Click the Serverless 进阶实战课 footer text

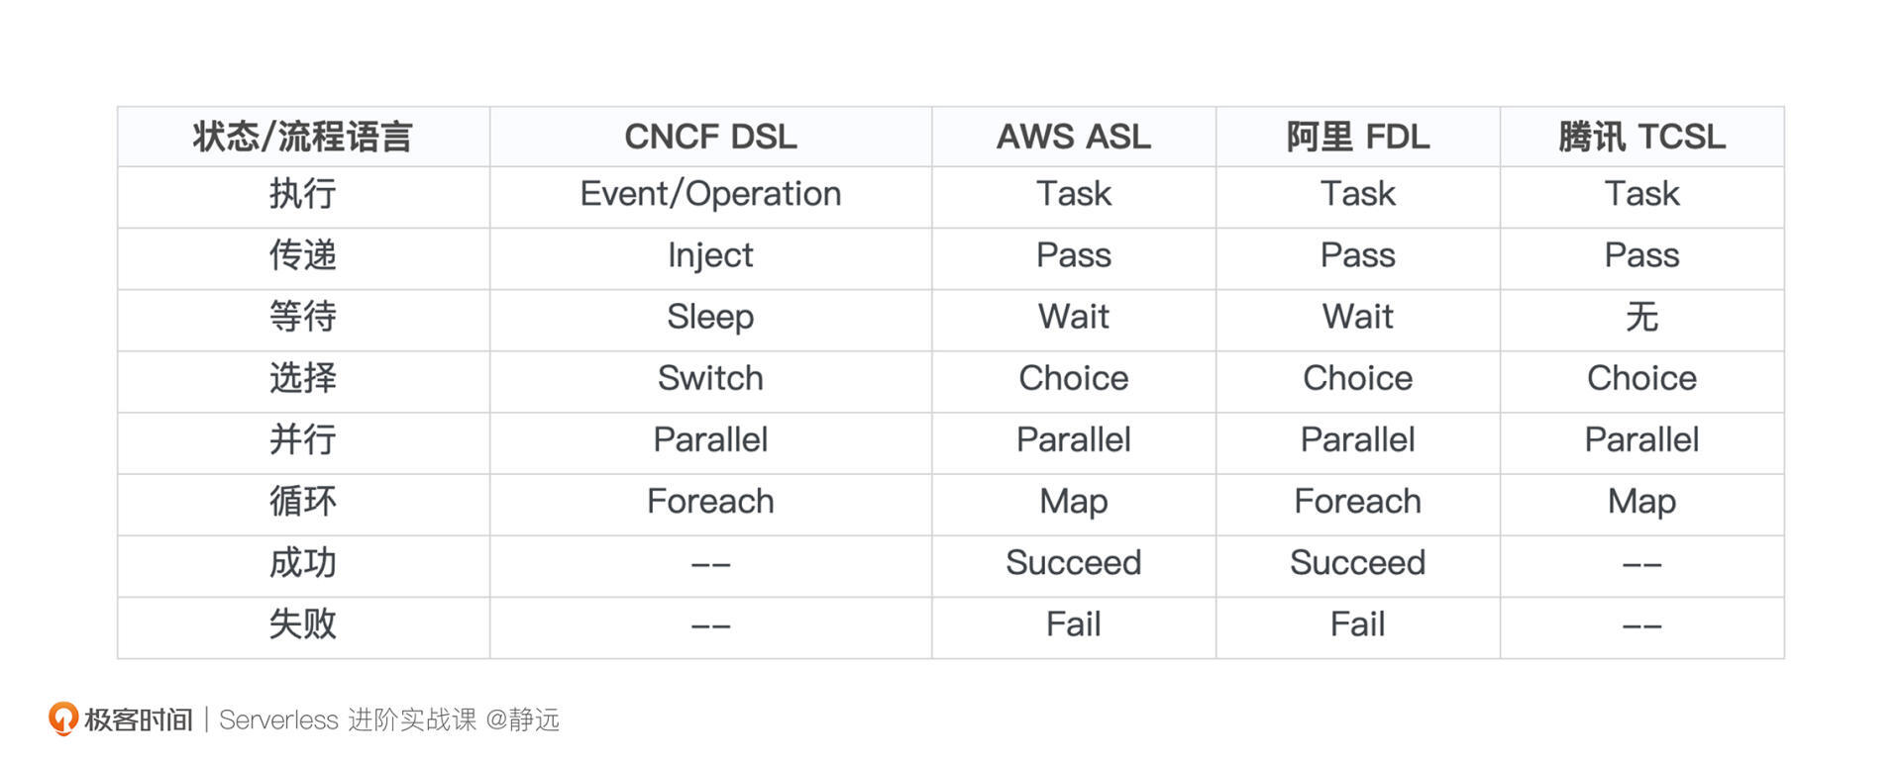click(347, 719)
